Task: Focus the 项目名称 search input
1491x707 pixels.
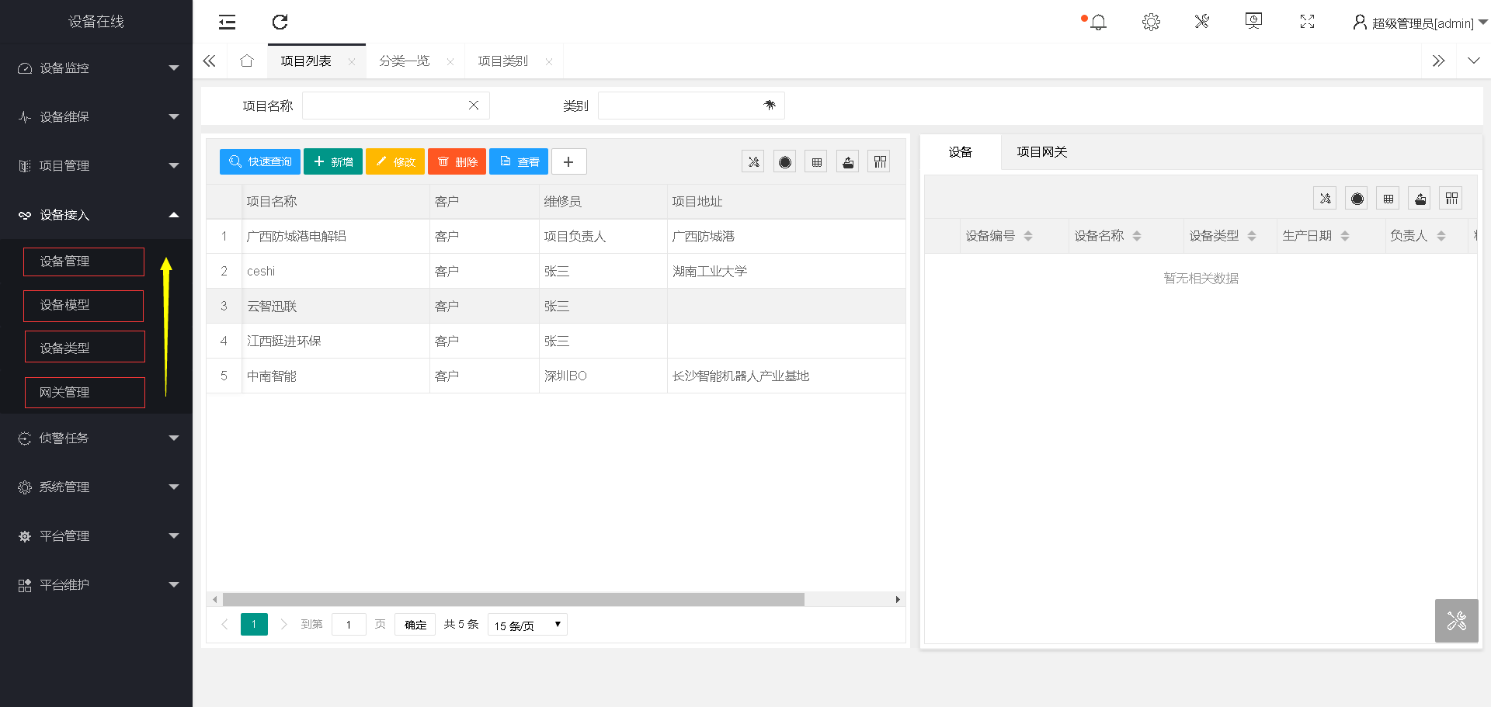Action: point(396,106)
